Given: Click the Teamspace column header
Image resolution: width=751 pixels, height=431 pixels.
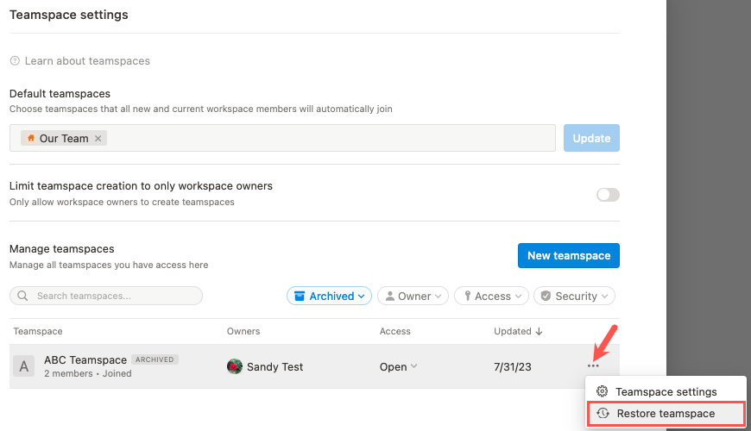Looking at the screenshot, I should [38, 331].
